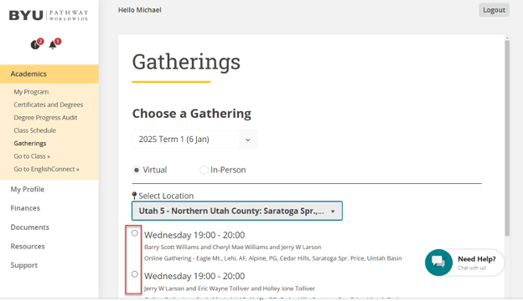
Task: Click the page vertical scrollbar thumb
Action: click(507, 138)
